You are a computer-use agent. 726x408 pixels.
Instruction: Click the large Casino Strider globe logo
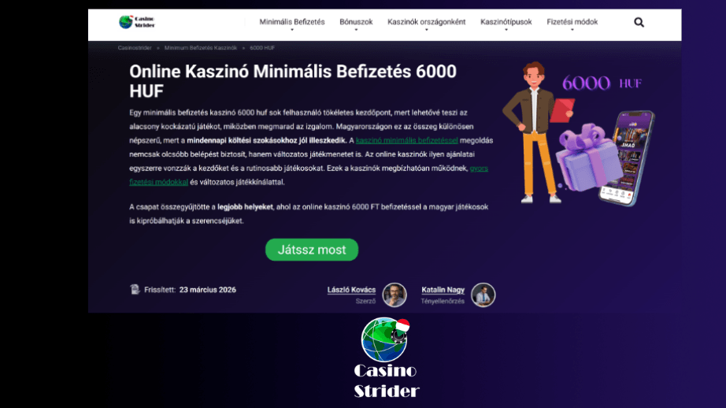coord(386,339)
